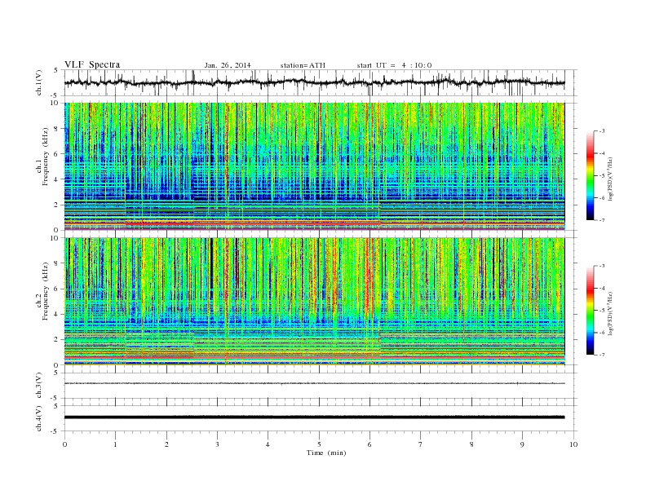Screen dimensions: 646x499
Task: Click the ch.1 'Frequency (kHz)' axis label
Action: (45, 157)
